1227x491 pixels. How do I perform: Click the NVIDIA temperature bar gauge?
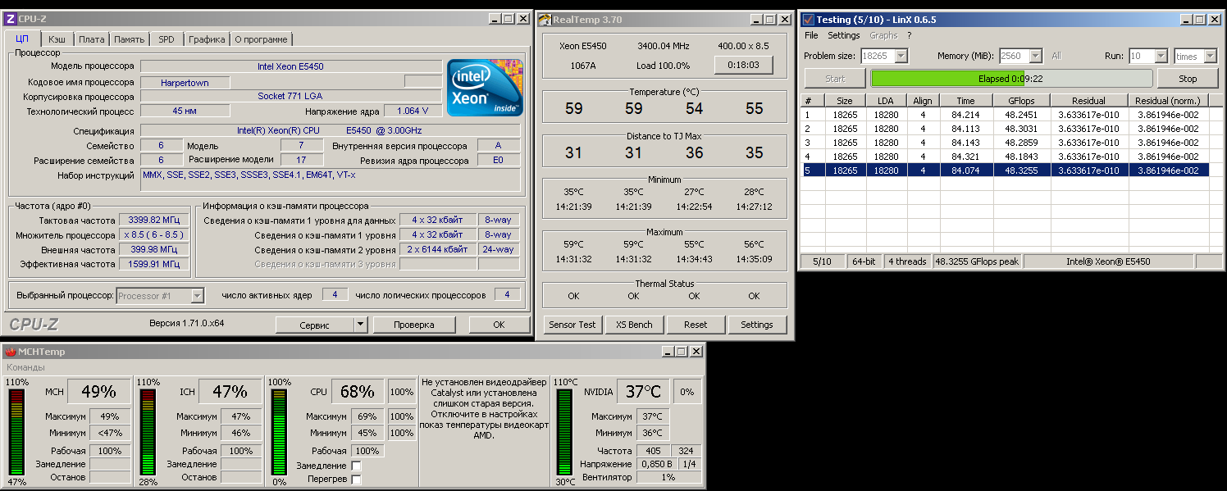[x=564, y=432]
